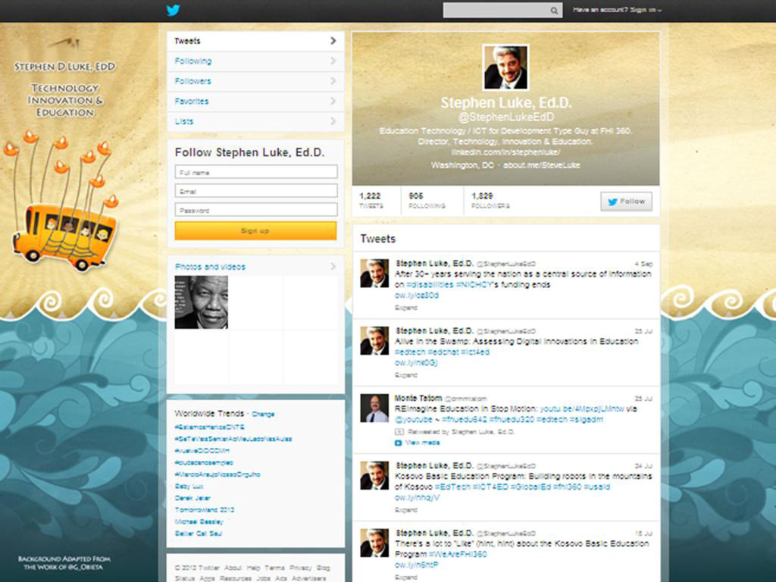The height and width of the screenshot is (582, 776).
Task: Click the avatar on the 18 Jul tweet
Action: (374, 543)
